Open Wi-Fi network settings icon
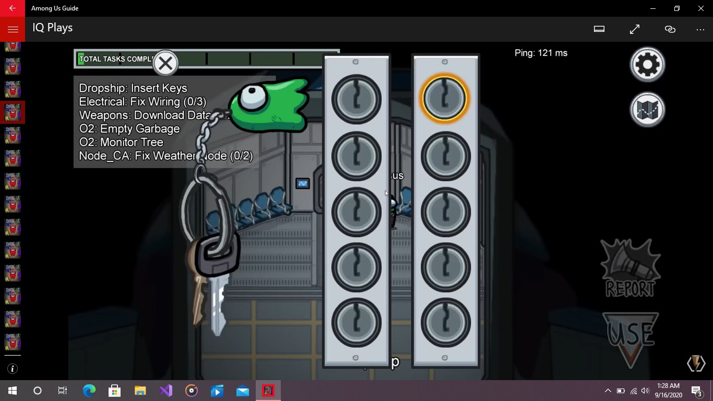The height and width of the screenshot is (401, 713). tap(633, 391)
